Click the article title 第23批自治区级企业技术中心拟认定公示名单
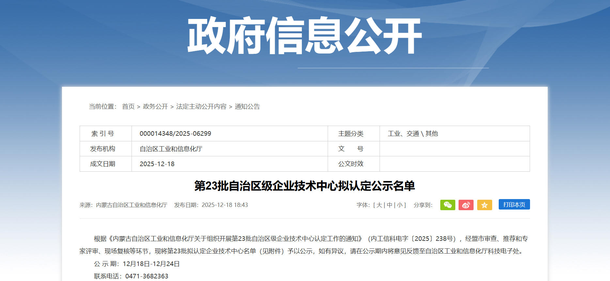The image size is (610, 281). pos(305,186)
